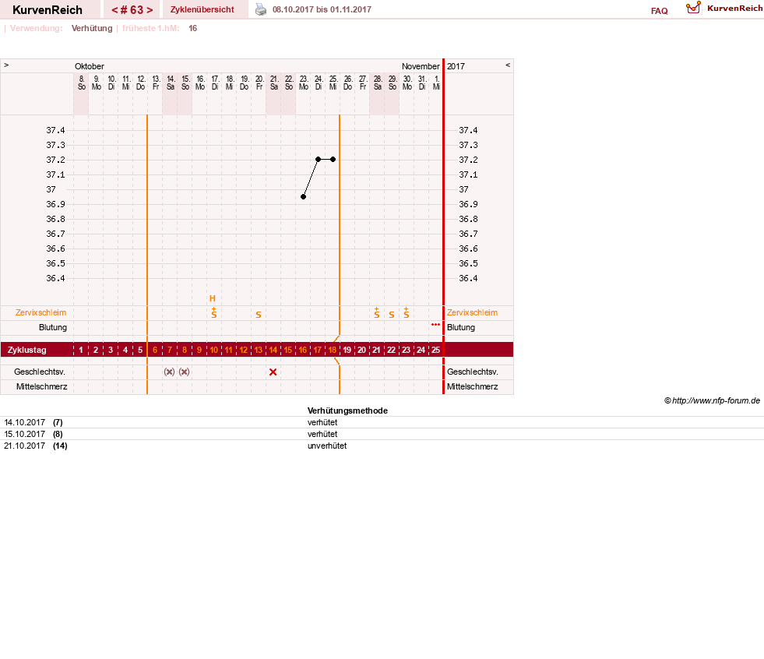
Task: Click the Verhütungsmethode column heading
Action: click(x=347, y=411)
